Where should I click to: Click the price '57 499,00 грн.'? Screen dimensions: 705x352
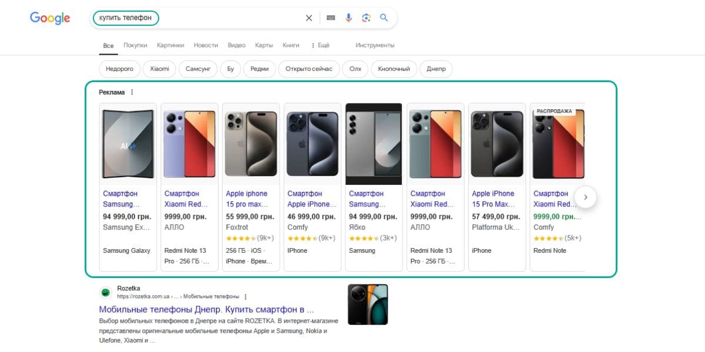tap(496, 216)
